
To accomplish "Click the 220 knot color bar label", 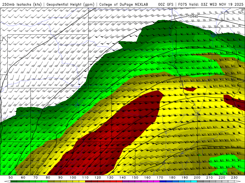I will (222, 178).
